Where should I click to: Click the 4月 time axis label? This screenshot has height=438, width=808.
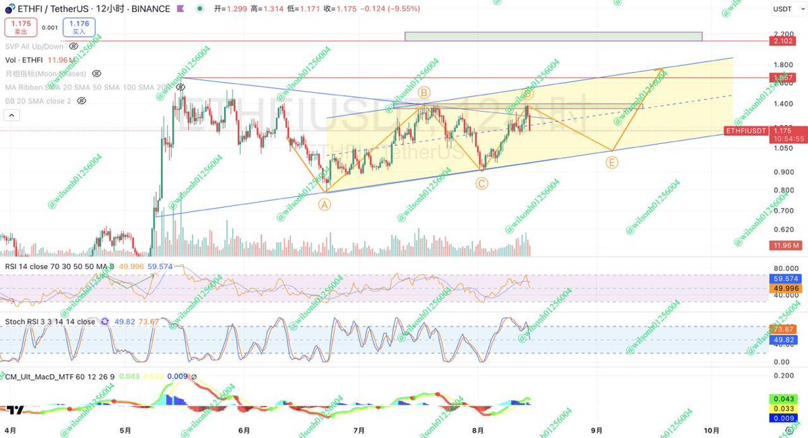(x=9, y=430)
